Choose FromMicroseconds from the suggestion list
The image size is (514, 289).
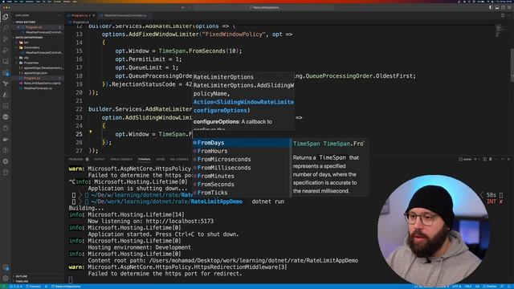241,159
